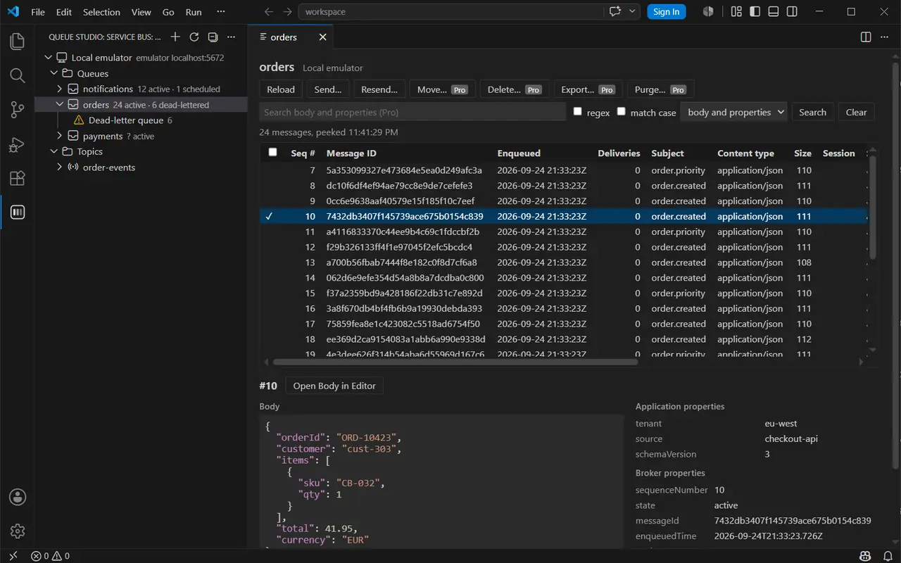Open the Explorer view in activity bar
901x563 pixels.
(x=18, y=42)
